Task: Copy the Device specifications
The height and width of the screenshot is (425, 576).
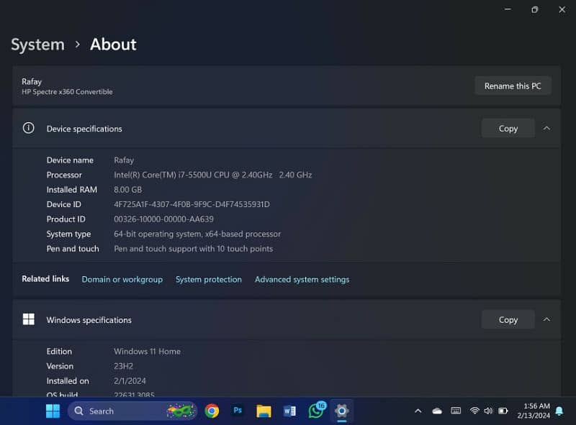Action: click(508, 128)
